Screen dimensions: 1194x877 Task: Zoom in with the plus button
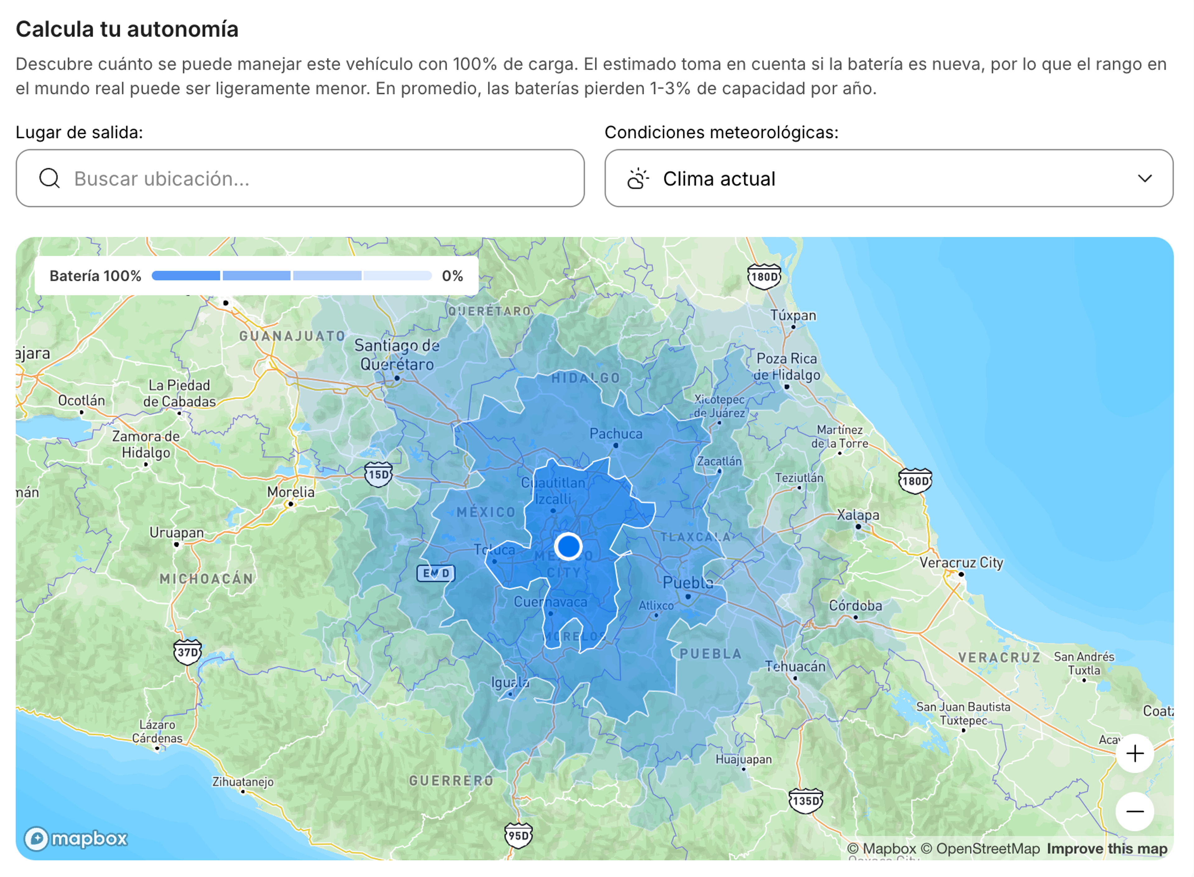click(1135, 753)
